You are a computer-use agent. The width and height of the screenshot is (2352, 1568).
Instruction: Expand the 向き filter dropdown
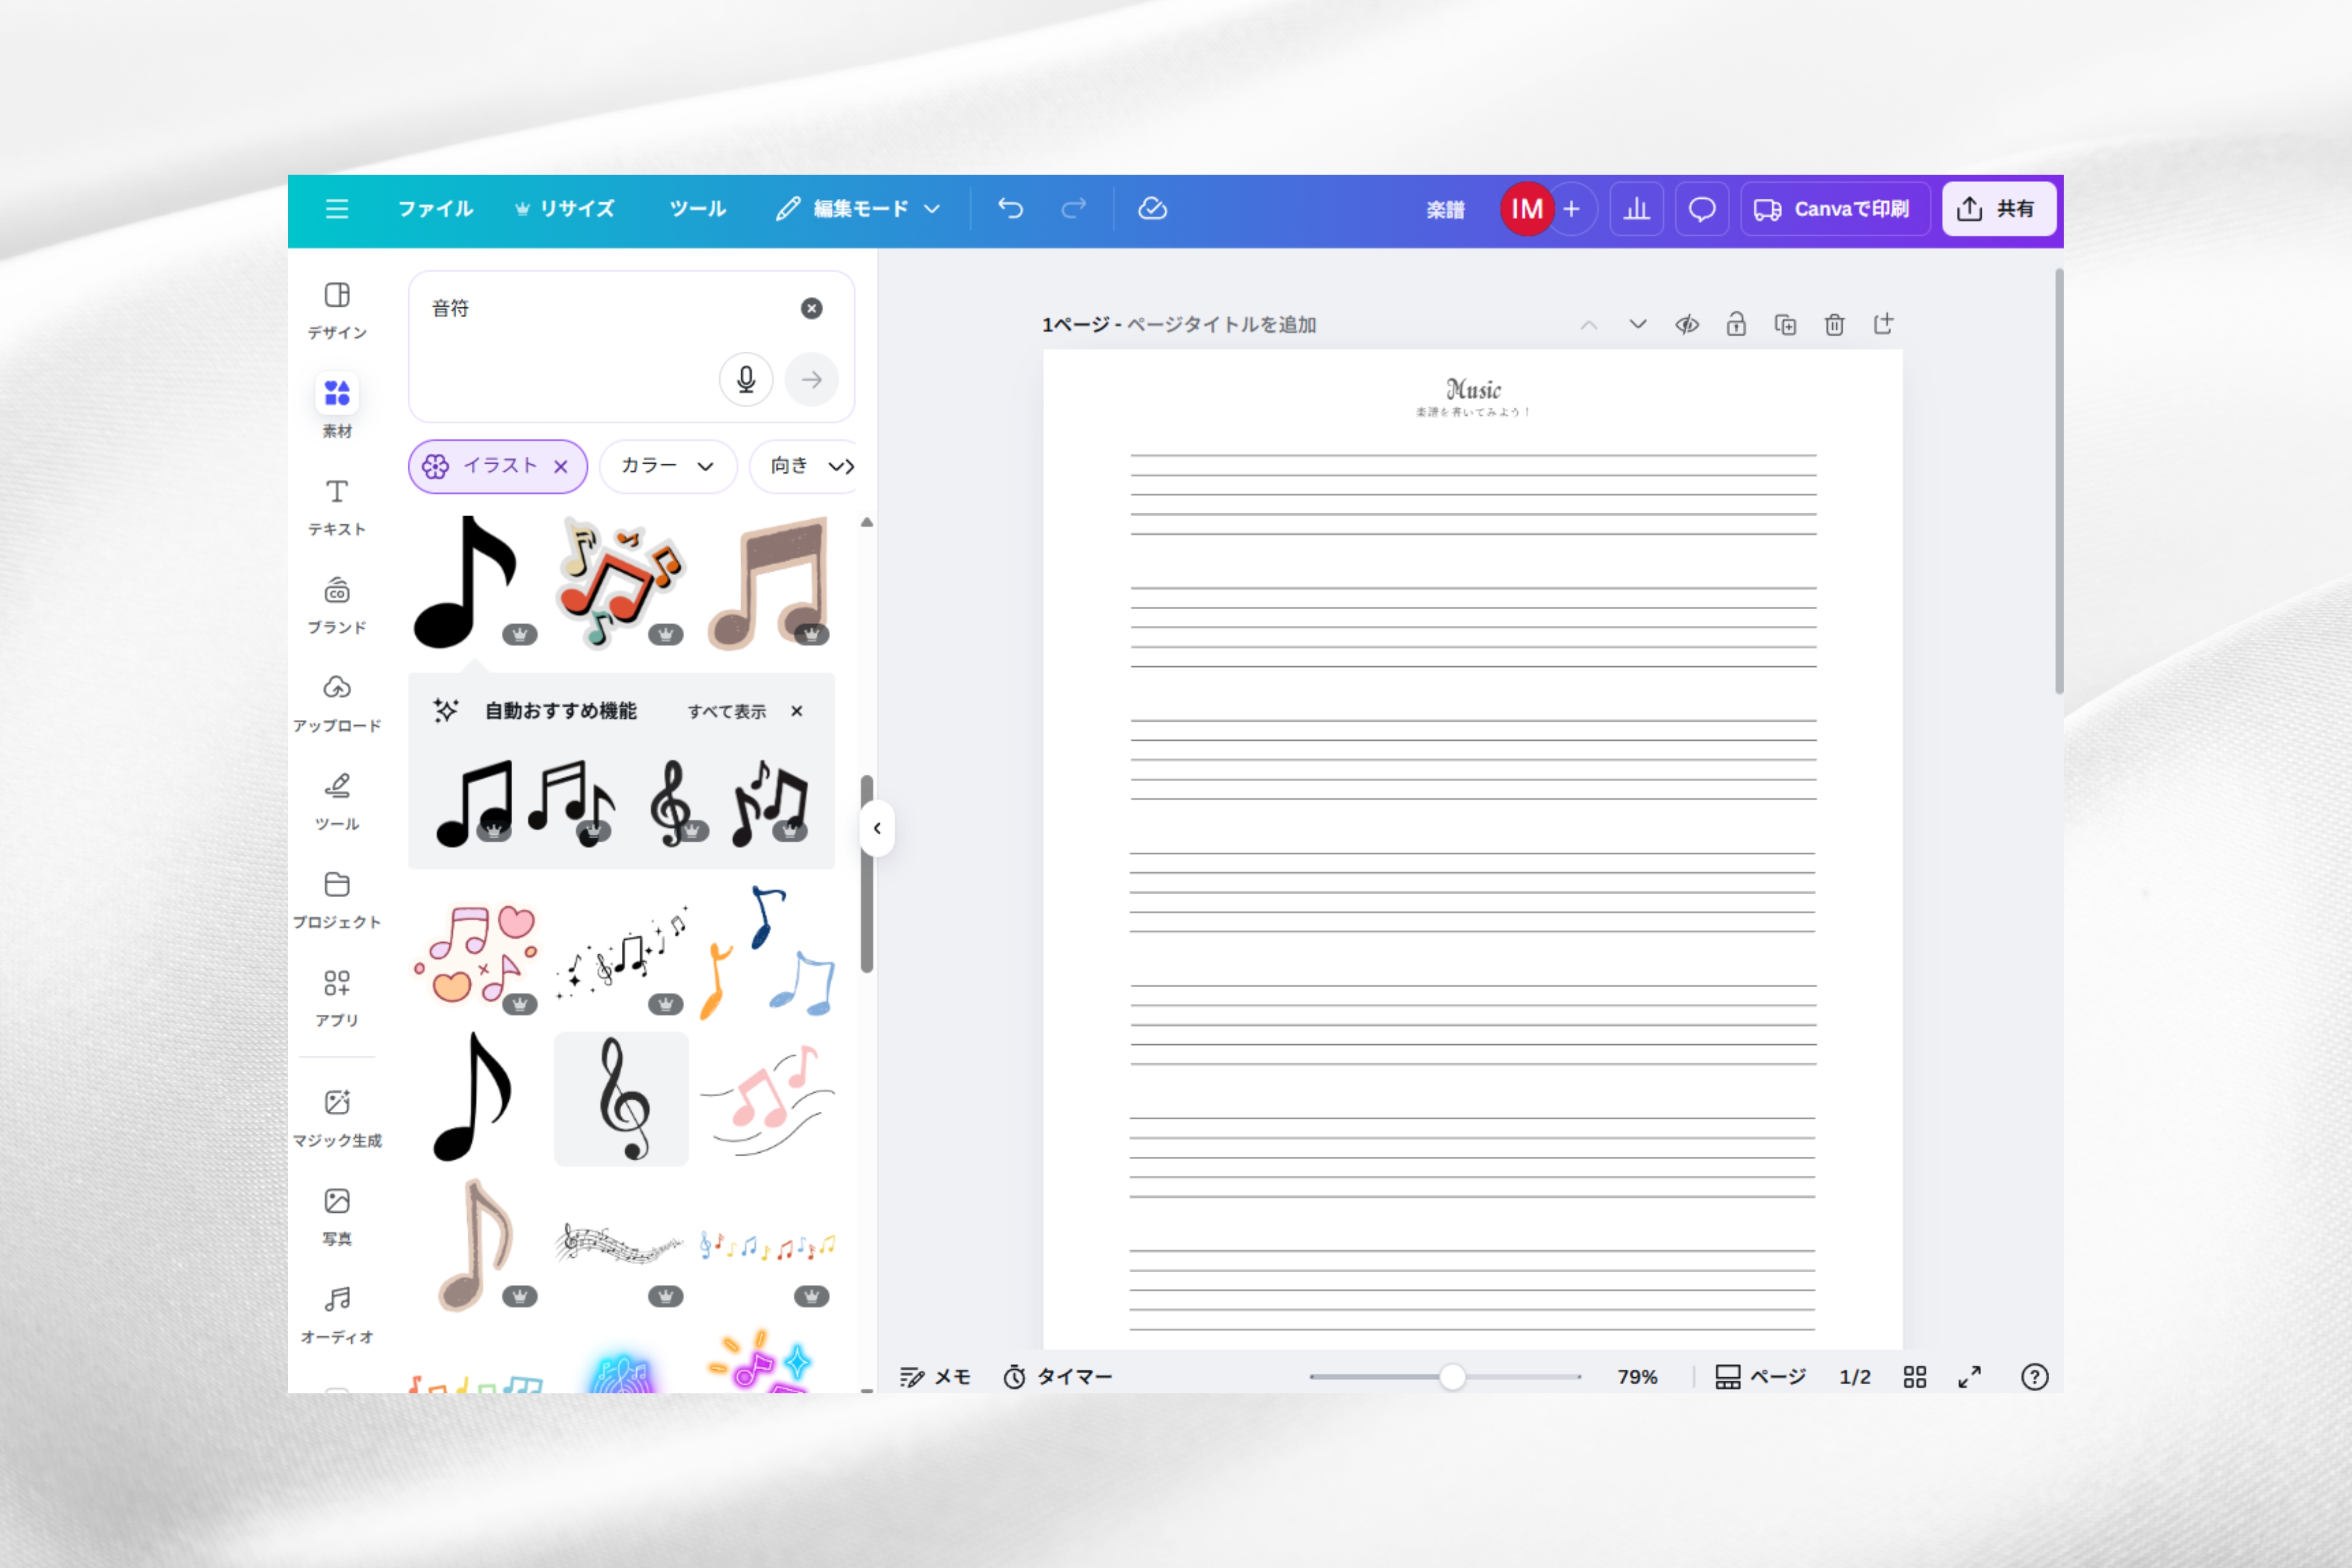[x=803, y=466]
